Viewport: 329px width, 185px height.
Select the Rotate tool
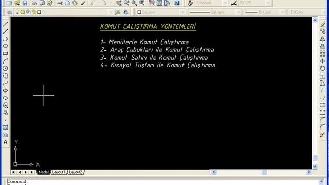click(322, 68)
